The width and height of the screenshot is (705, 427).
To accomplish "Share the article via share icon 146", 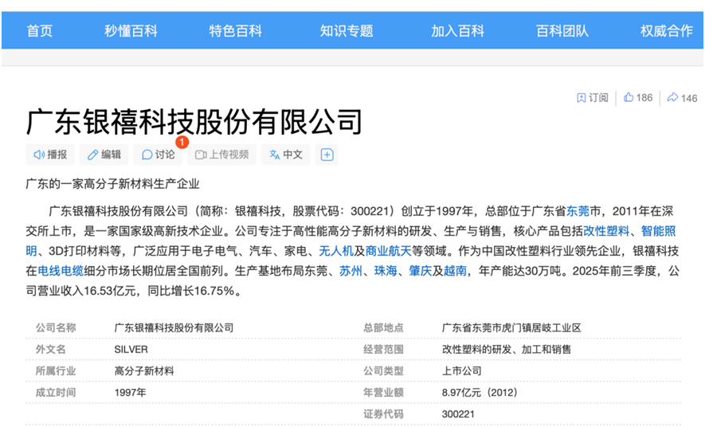I will tap(682, 98).
